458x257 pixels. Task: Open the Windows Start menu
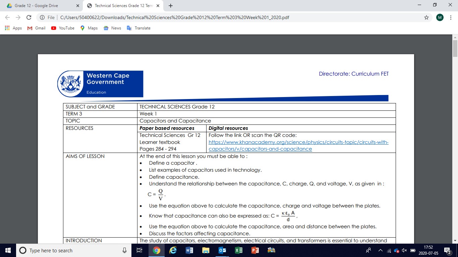(8, 250)
